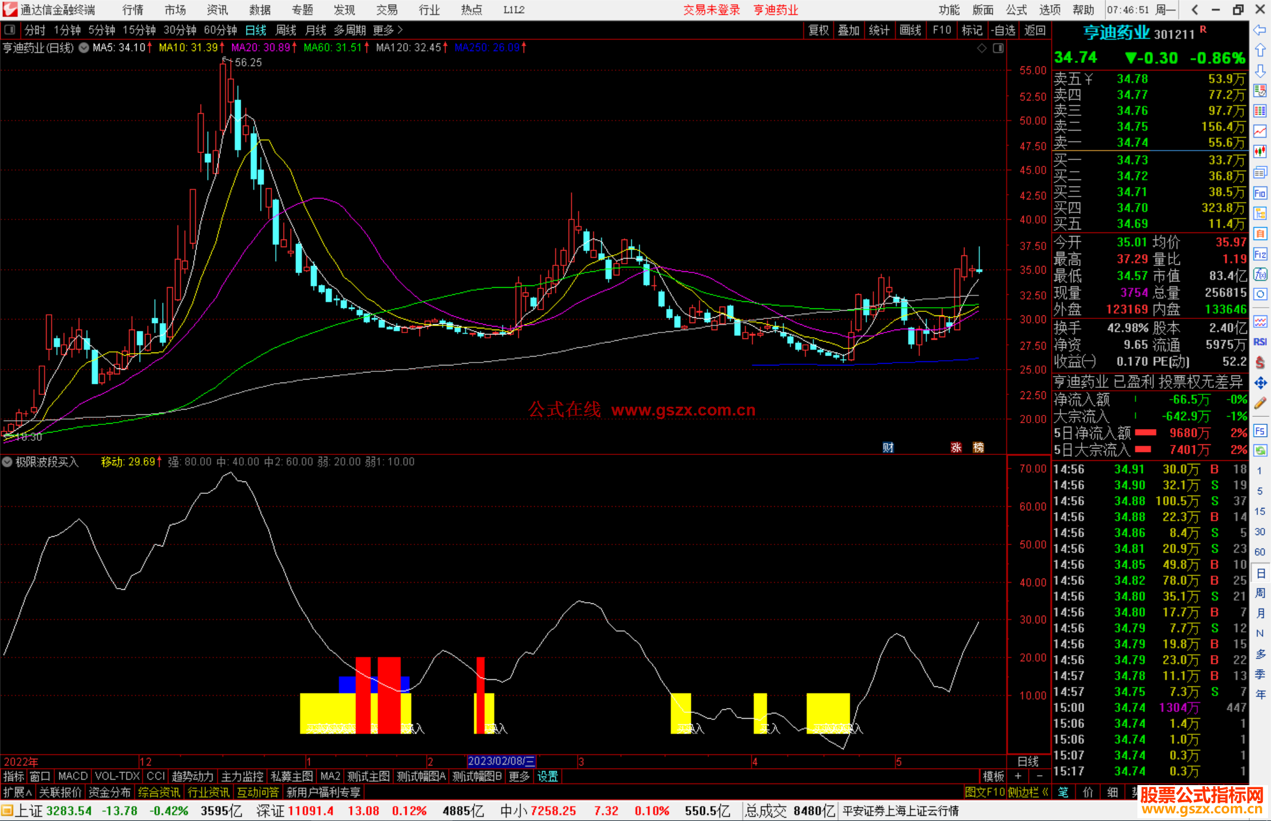Click the blue four-way move arrows icon

1260,383
